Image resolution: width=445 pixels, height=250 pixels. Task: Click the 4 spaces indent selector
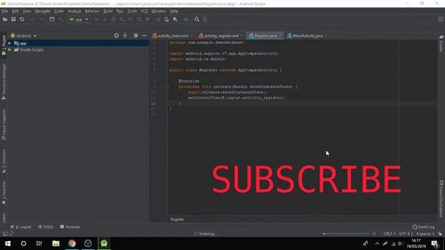(x=425, y=234)
